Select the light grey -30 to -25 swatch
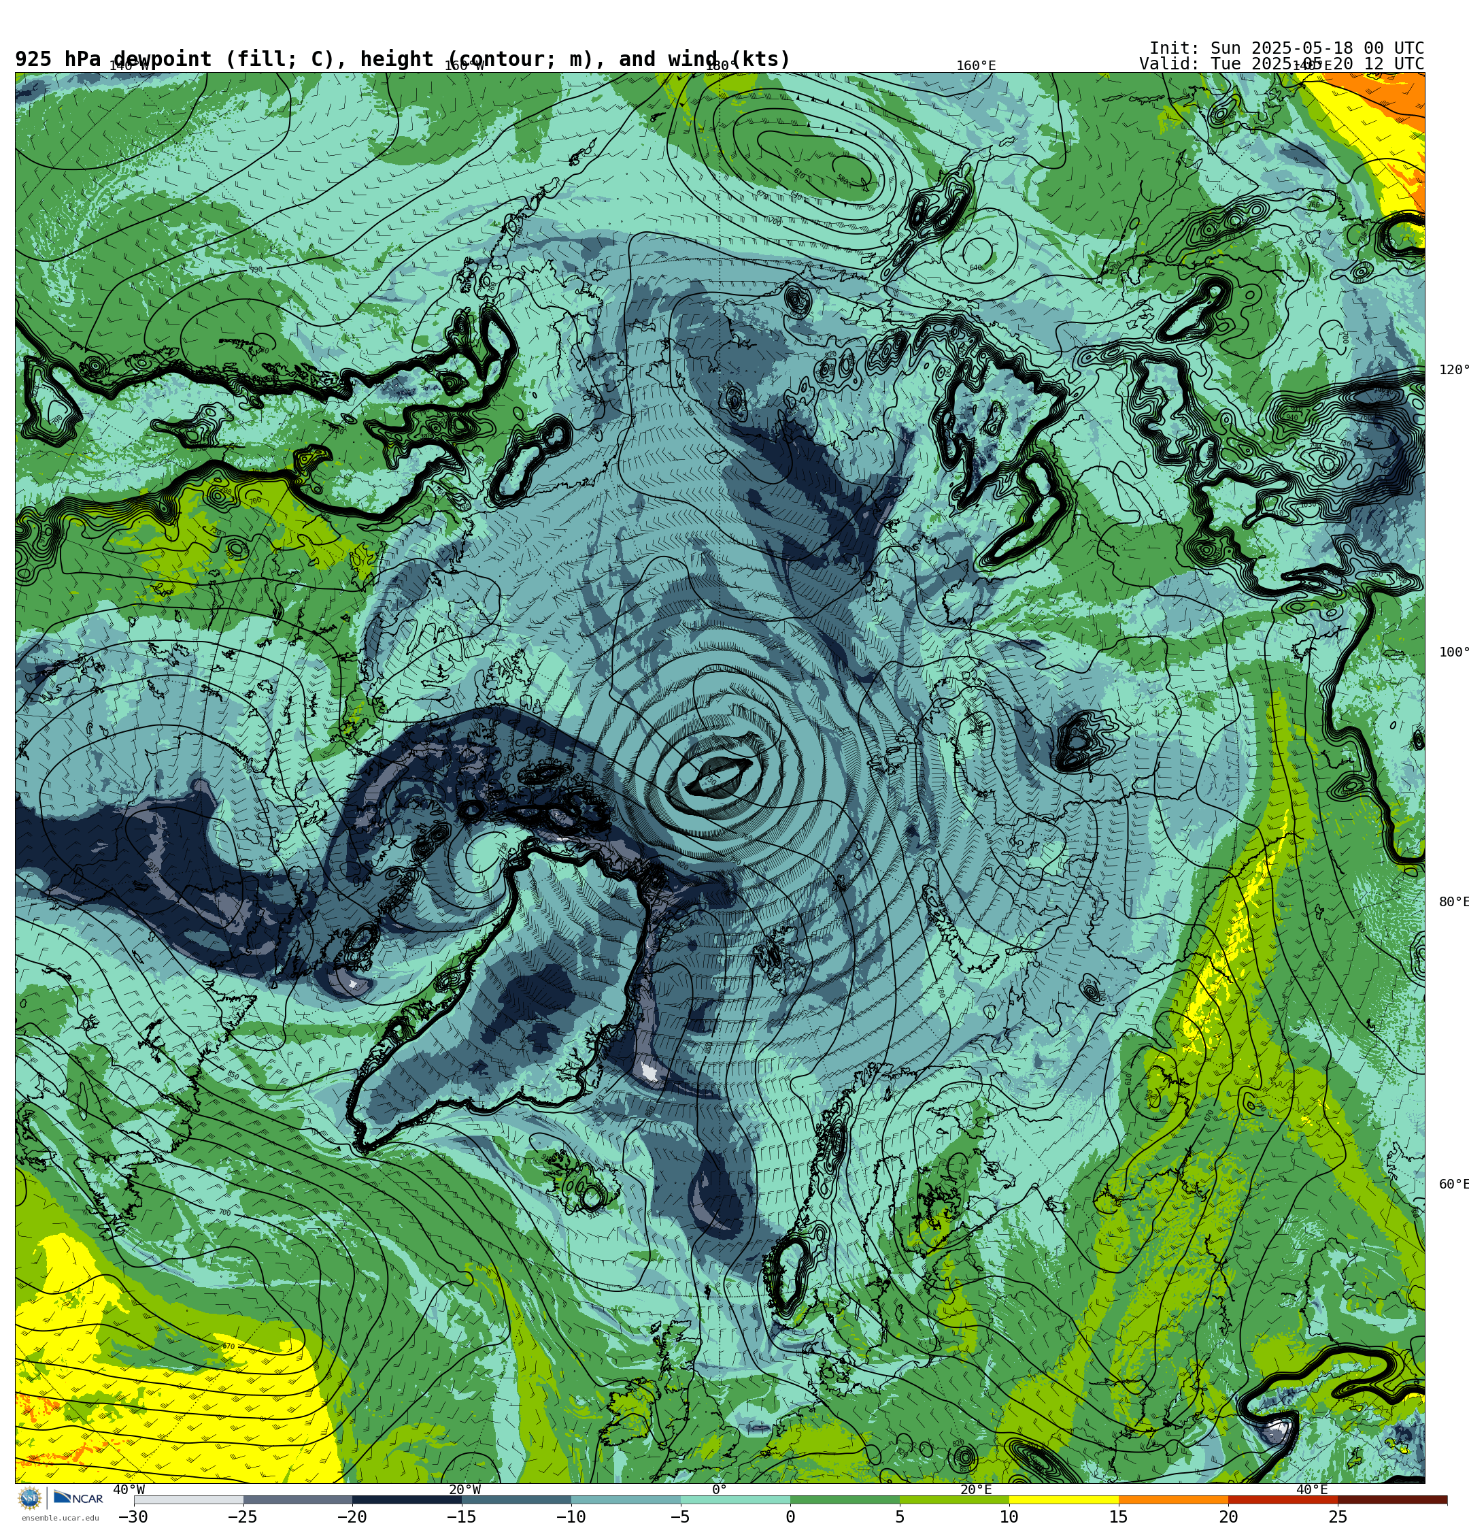The height and width of the screenshot is (1526, 1469). pyautogui.click(x=188, y=1499)
